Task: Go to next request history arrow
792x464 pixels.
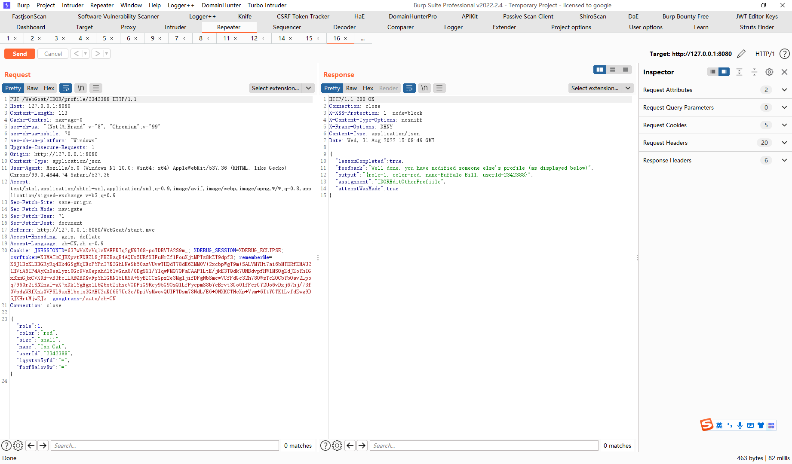Action: [98, 54]
